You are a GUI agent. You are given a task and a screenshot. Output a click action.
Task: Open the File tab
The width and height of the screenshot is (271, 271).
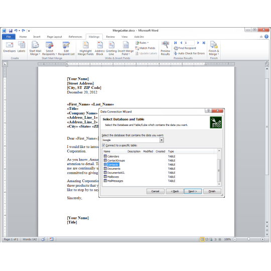coord(9,37)
